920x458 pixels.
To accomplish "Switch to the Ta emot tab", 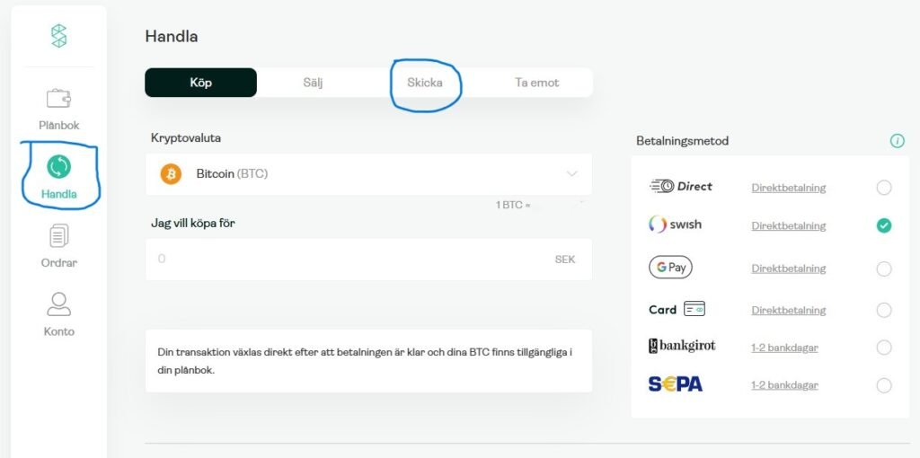I will (x=536, y=83).
